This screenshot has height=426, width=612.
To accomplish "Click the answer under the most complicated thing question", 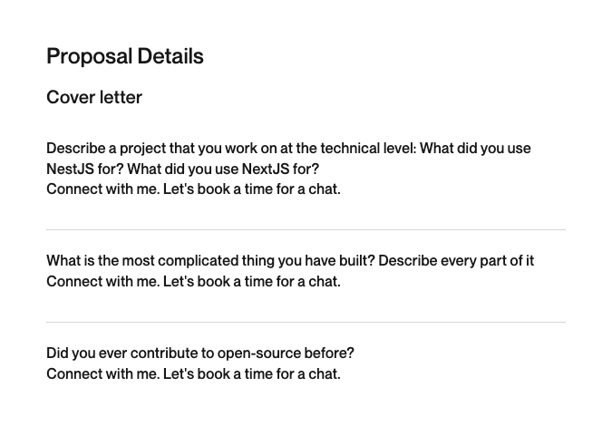I will point(193,282).
